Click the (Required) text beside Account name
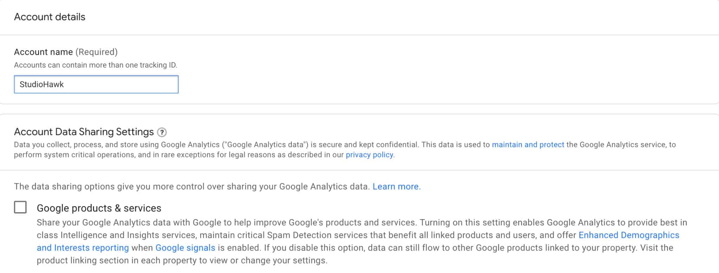The width and height of the screenshot is (719, 273). click(x=97, y=52)
